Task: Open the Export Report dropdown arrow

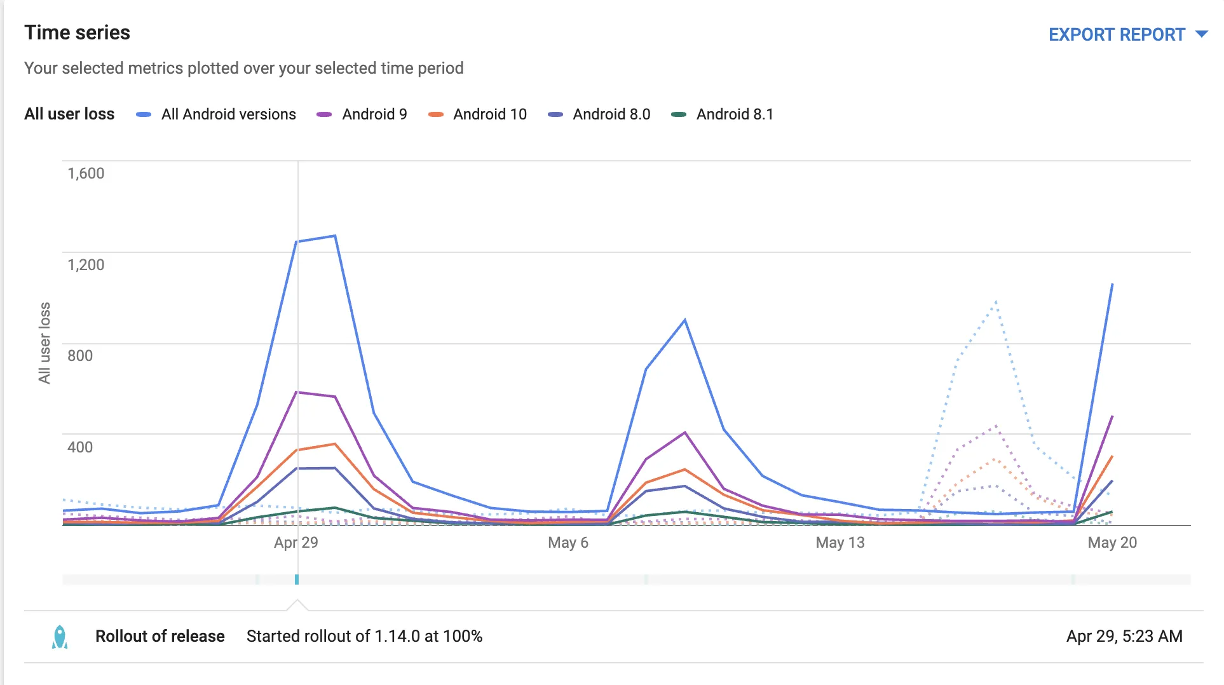Action: (x=1201, y=34)
